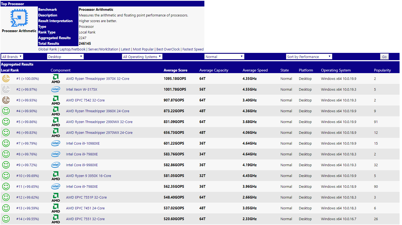Click the silver #2 rank medal icon
402x225 pixels.
(6, 89)
